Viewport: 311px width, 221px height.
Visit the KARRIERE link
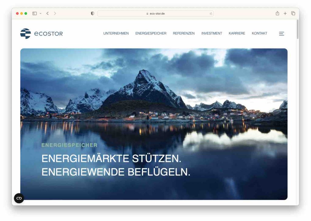pyautogui.click(x=237, y=33)
